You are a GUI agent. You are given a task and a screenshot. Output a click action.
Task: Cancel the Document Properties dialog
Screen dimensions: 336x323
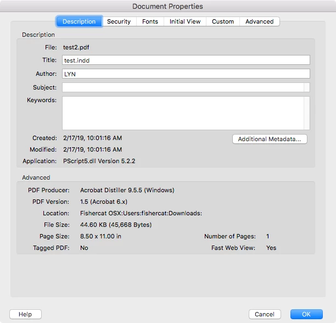click(x=265, y=314)
